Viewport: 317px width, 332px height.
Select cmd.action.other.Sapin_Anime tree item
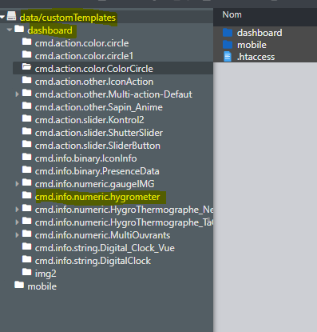pyautogui.click(x=99, y=107)
